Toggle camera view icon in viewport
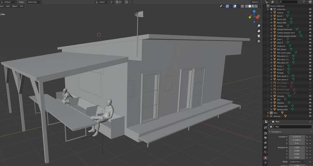Image resolution: width=313 pixels, height=166 pixels. coord(259,36)
